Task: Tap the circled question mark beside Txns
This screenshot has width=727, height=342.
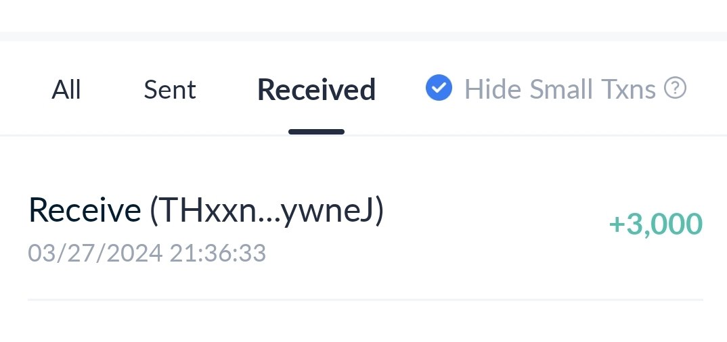Action: point(675,87)
